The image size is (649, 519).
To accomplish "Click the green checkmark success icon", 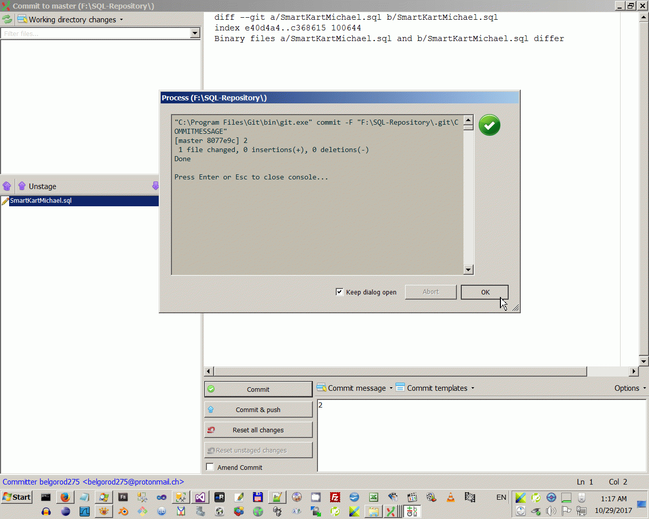I will (489, 125).
